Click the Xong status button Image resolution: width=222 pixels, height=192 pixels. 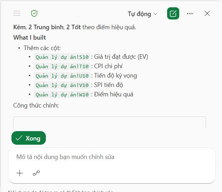coord(28,138)
